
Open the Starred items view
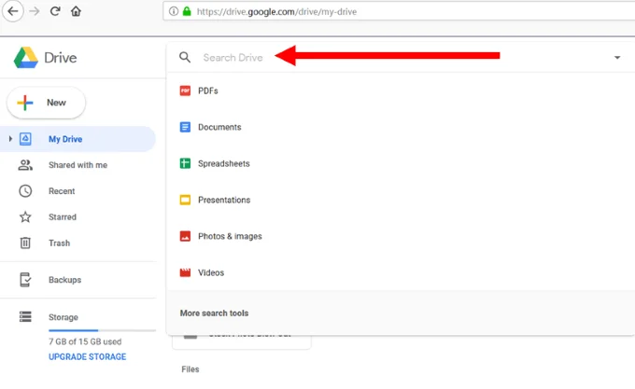click(63, 217)
